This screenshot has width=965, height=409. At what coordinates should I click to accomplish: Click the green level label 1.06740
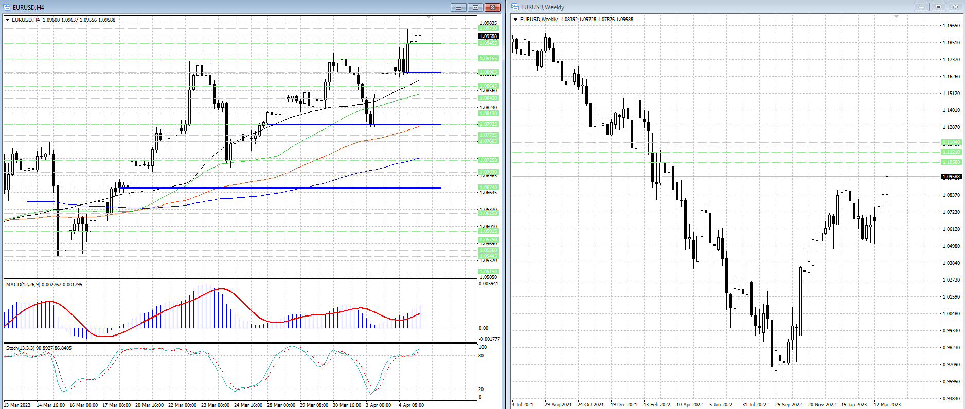[x=488, y=187]
